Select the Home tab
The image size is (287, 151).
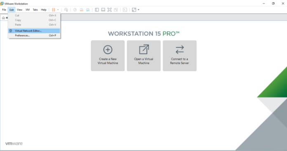click(x=5, y=18)
